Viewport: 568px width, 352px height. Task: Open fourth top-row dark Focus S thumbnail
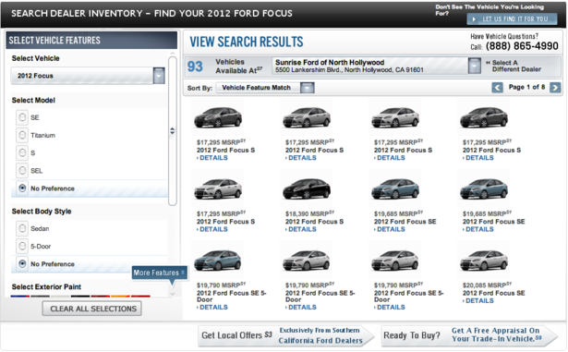pos(484,117)
